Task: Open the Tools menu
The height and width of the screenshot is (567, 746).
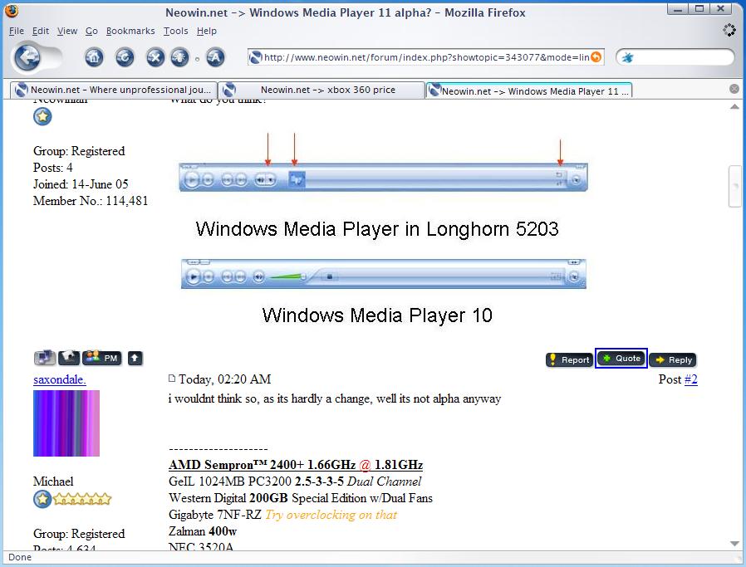Action: click(x=176, y=31)
